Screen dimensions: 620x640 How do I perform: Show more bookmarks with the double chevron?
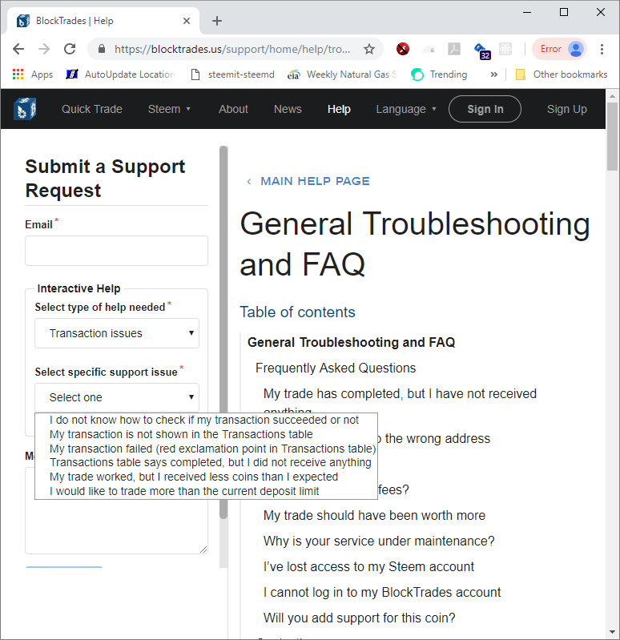pos(494,74)
